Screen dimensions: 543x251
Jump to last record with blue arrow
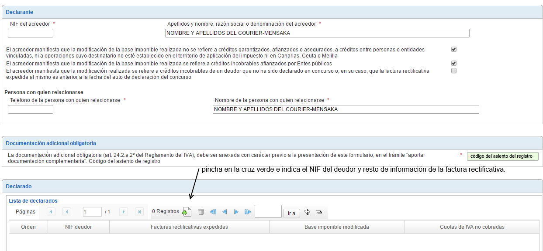(x=248, y=212)
